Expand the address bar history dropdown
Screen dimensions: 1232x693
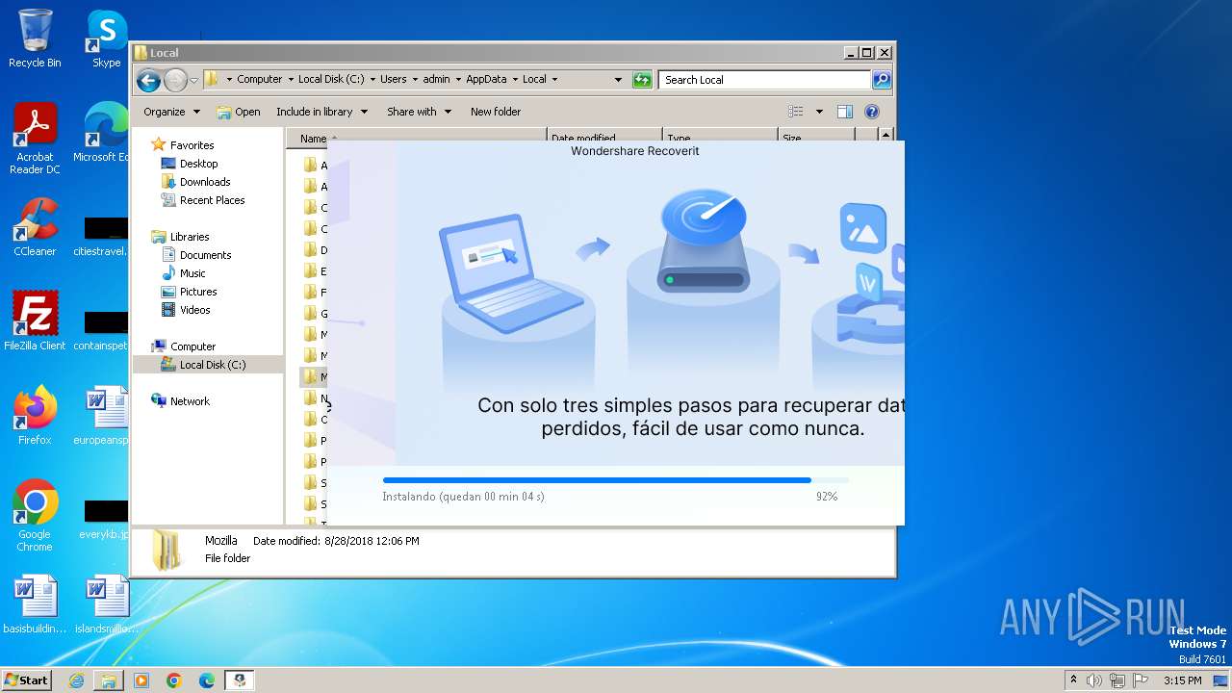pyautogui.click(x=618, y=80)
